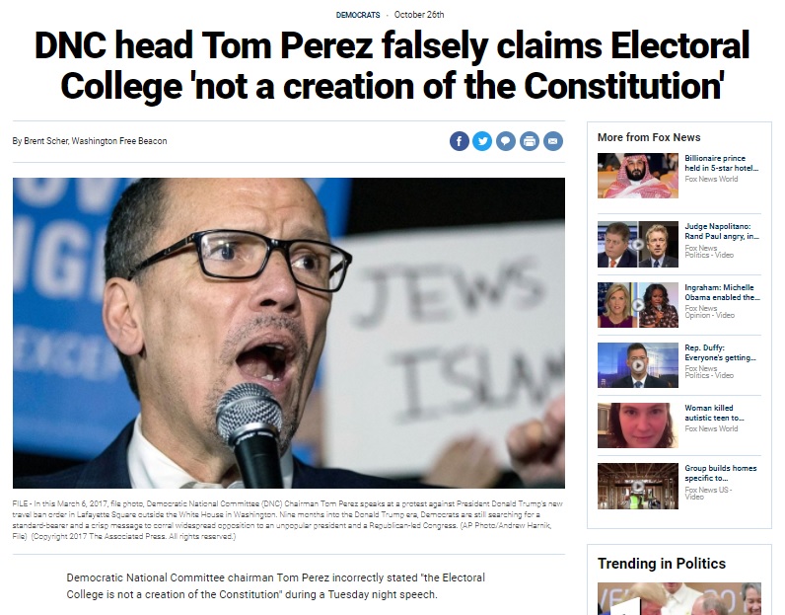Image resolution: width=785 pixels, height=615 pixels.
Task: Click main Tom Perez article photo
Action: [x=289, y=333]
